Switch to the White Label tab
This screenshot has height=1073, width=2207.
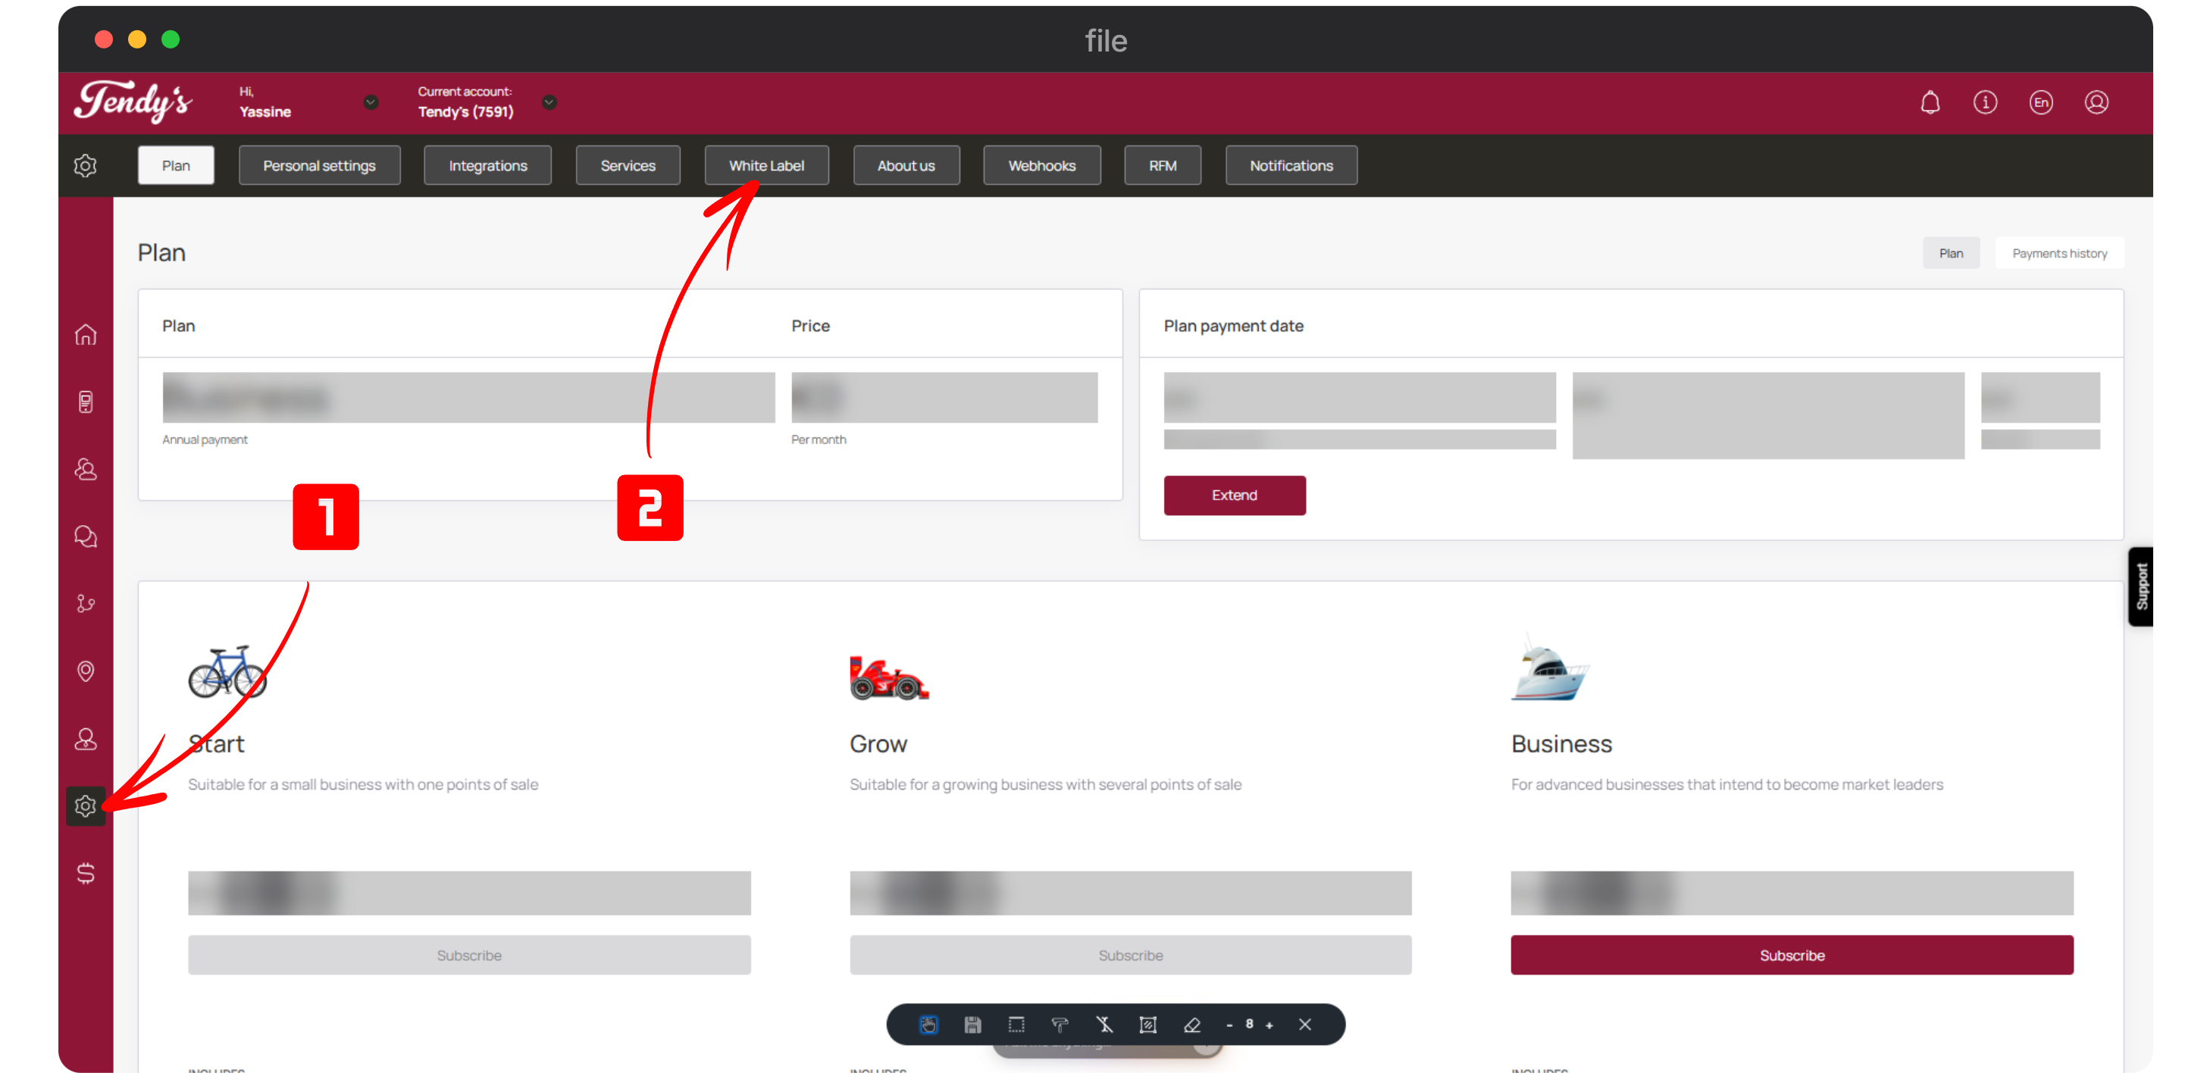pos(766,165)
